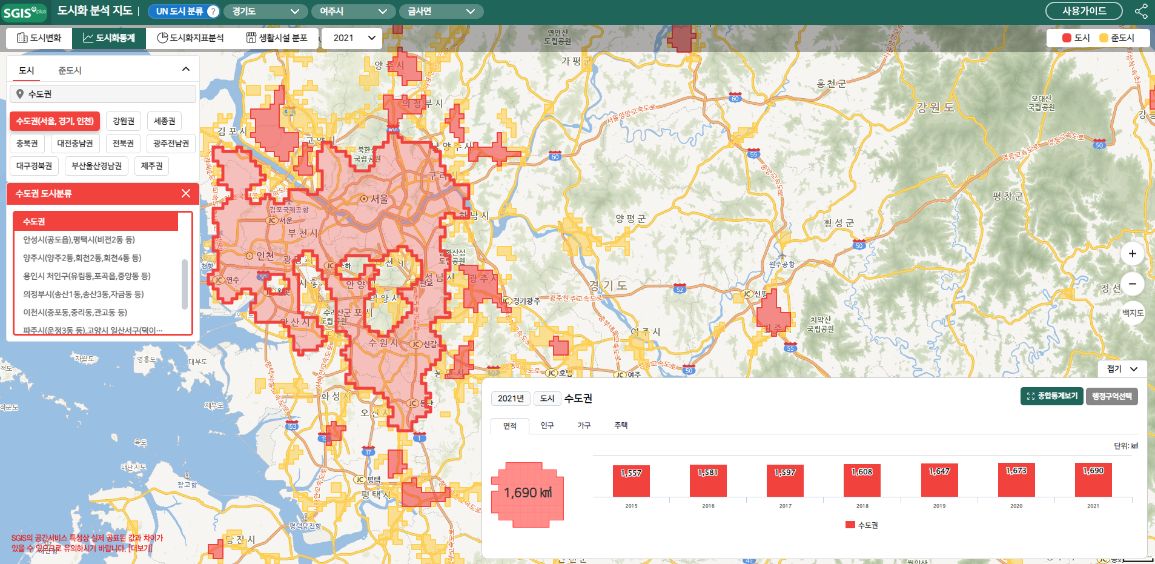Click the 수도권 location search field

[x=103, y=94]
